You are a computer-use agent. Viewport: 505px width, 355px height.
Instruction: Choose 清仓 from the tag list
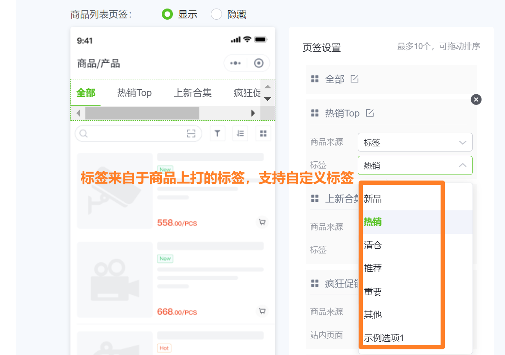pyautogui.click(x=415, y=245)
